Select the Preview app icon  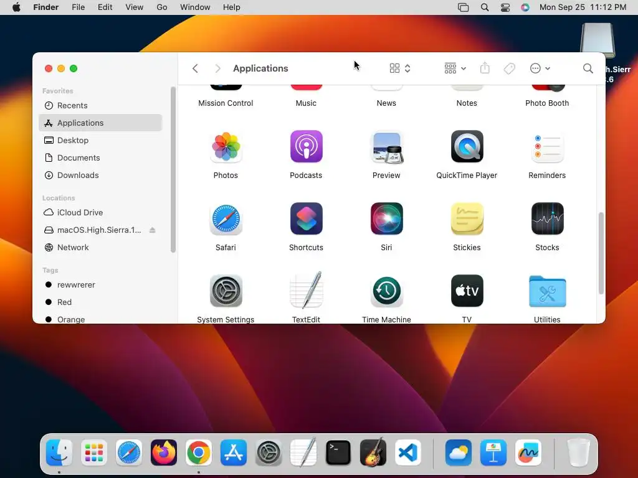pos(386,147)
